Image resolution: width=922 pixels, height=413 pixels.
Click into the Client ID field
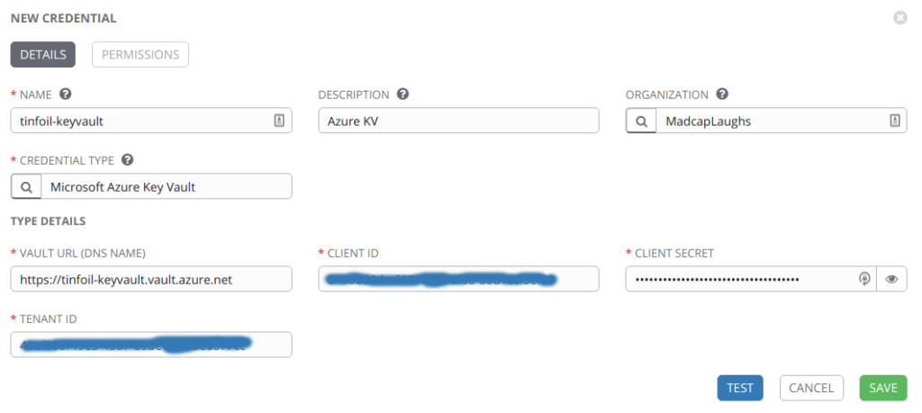pyautogui.click(x=458, y=279)
